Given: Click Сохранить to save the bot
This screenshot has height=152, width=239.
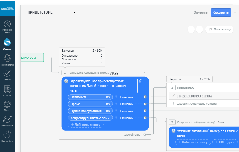Looking at the screenshot, I should coord(221,13).
